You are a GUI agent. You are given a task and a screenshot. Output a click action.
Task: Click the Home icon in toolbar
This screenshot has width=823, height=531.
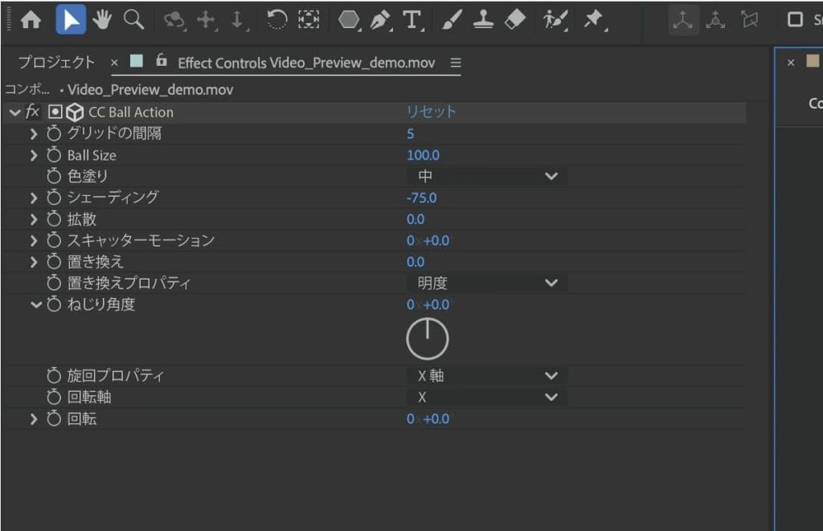coord(31,20)
